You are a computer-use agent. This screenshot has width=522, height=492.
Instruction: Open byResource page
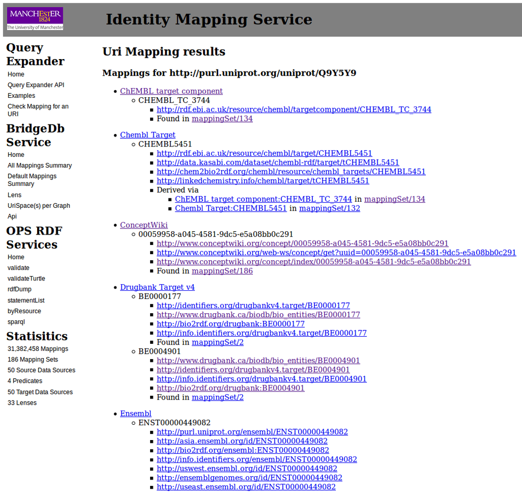point(25,311)
